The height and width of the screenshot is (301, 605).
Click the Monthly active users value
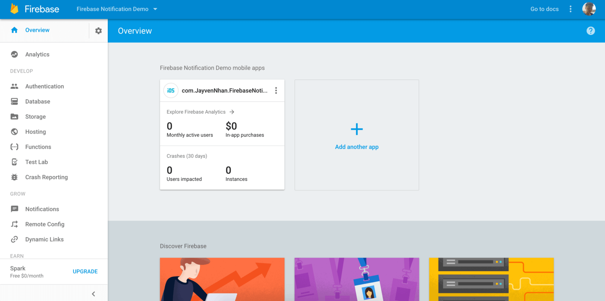click(x=169, y=126)
